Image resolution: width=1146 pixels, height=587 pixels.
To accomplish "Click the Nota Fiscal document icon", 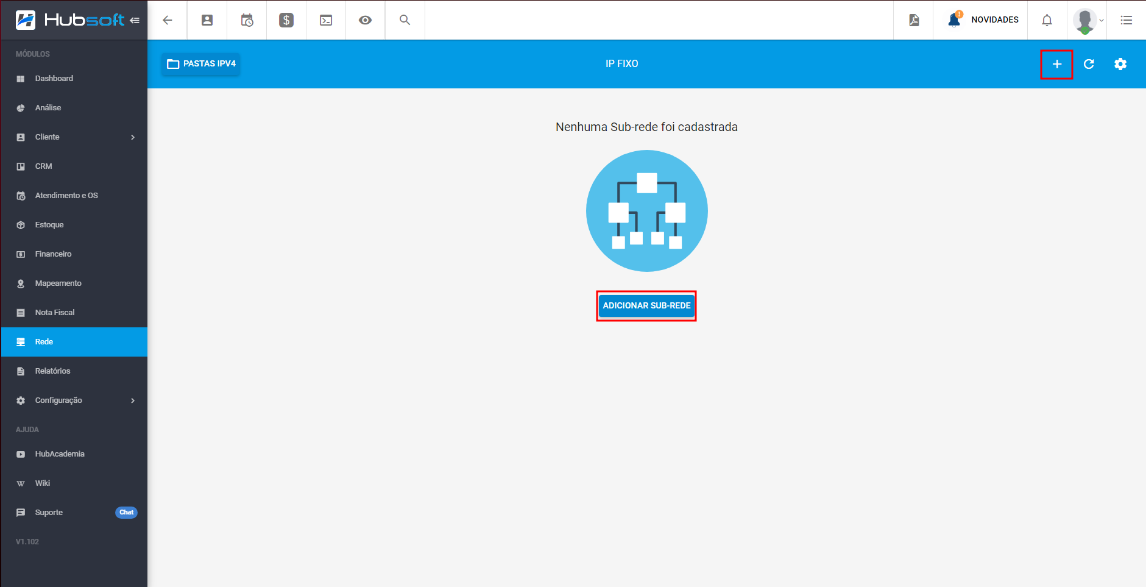I will 21,313.
